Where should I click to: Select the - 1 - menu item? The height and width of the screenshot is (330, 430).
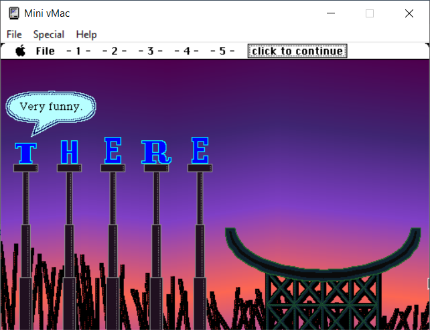click(x=78, y=51)
